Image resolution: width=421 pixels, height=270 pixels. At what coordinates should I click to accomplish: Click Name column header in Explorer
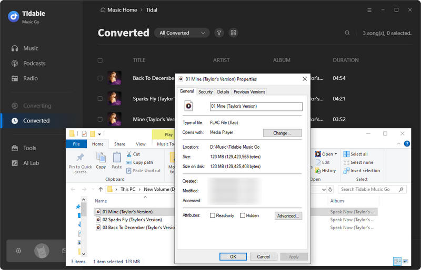click(x=101, y=201)
